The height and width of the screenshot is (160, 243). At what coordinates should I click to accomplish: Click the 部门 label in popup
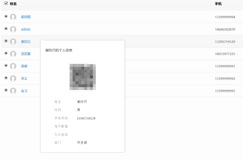pyautogui.click(x=58, y=143)
